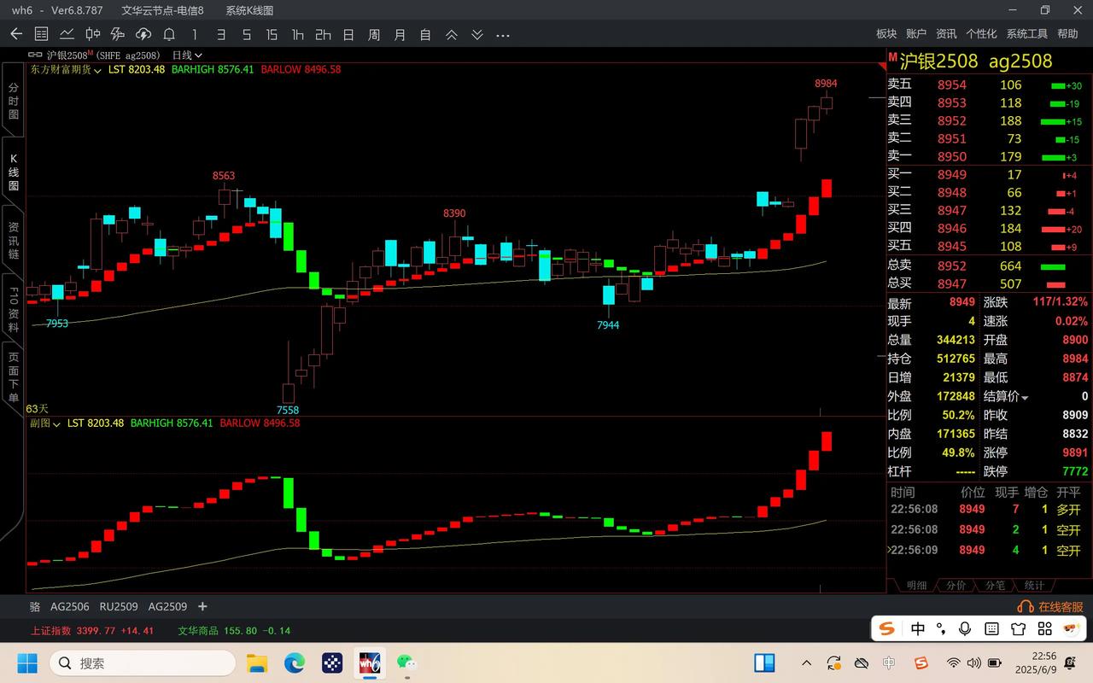Image resolution: width=1093 pixels, height=683 pixels.
Task: Select the candlestick chart icon in toolbar
Action: click(x=92, y=34)
